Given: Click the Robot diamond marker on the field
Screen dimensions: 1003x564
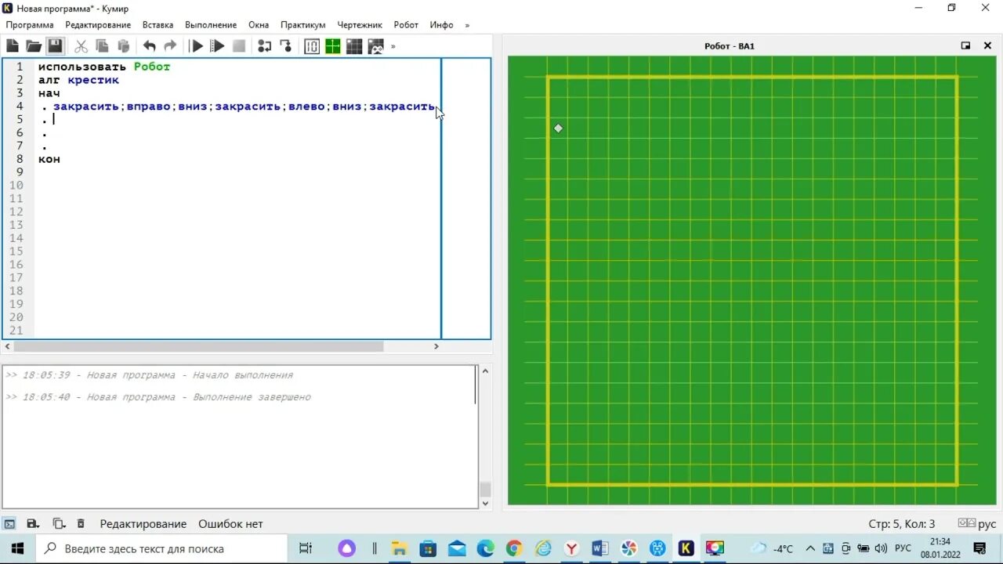Looking at the screenshot, I should [x=558, y=128].
